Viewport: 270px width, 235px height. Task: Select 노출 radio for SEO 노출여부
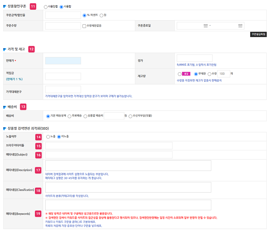48,137
